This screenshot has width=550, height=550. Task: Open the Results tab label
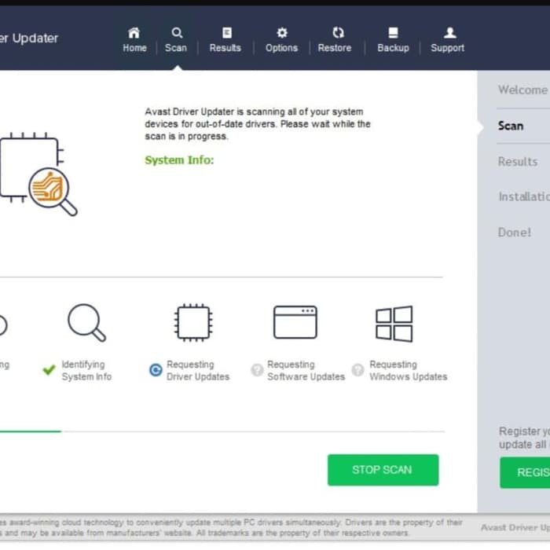[225, 48]
